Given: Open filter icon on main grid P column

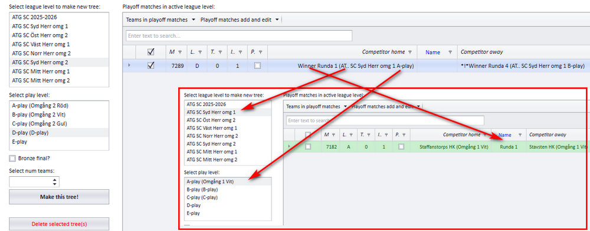Looking at the screenshot, I should tap(260, 52).
